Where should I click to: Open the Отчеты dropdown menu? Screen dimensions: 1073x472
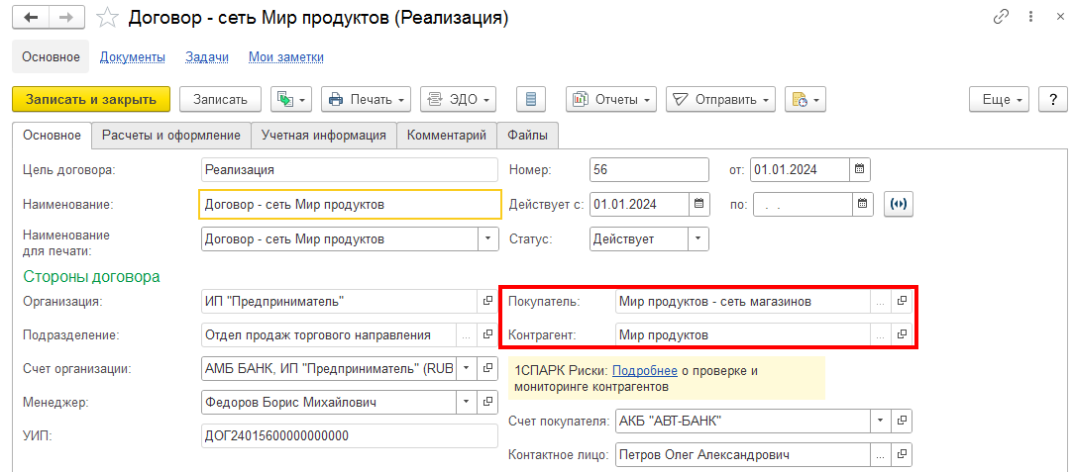coord(611,99)
